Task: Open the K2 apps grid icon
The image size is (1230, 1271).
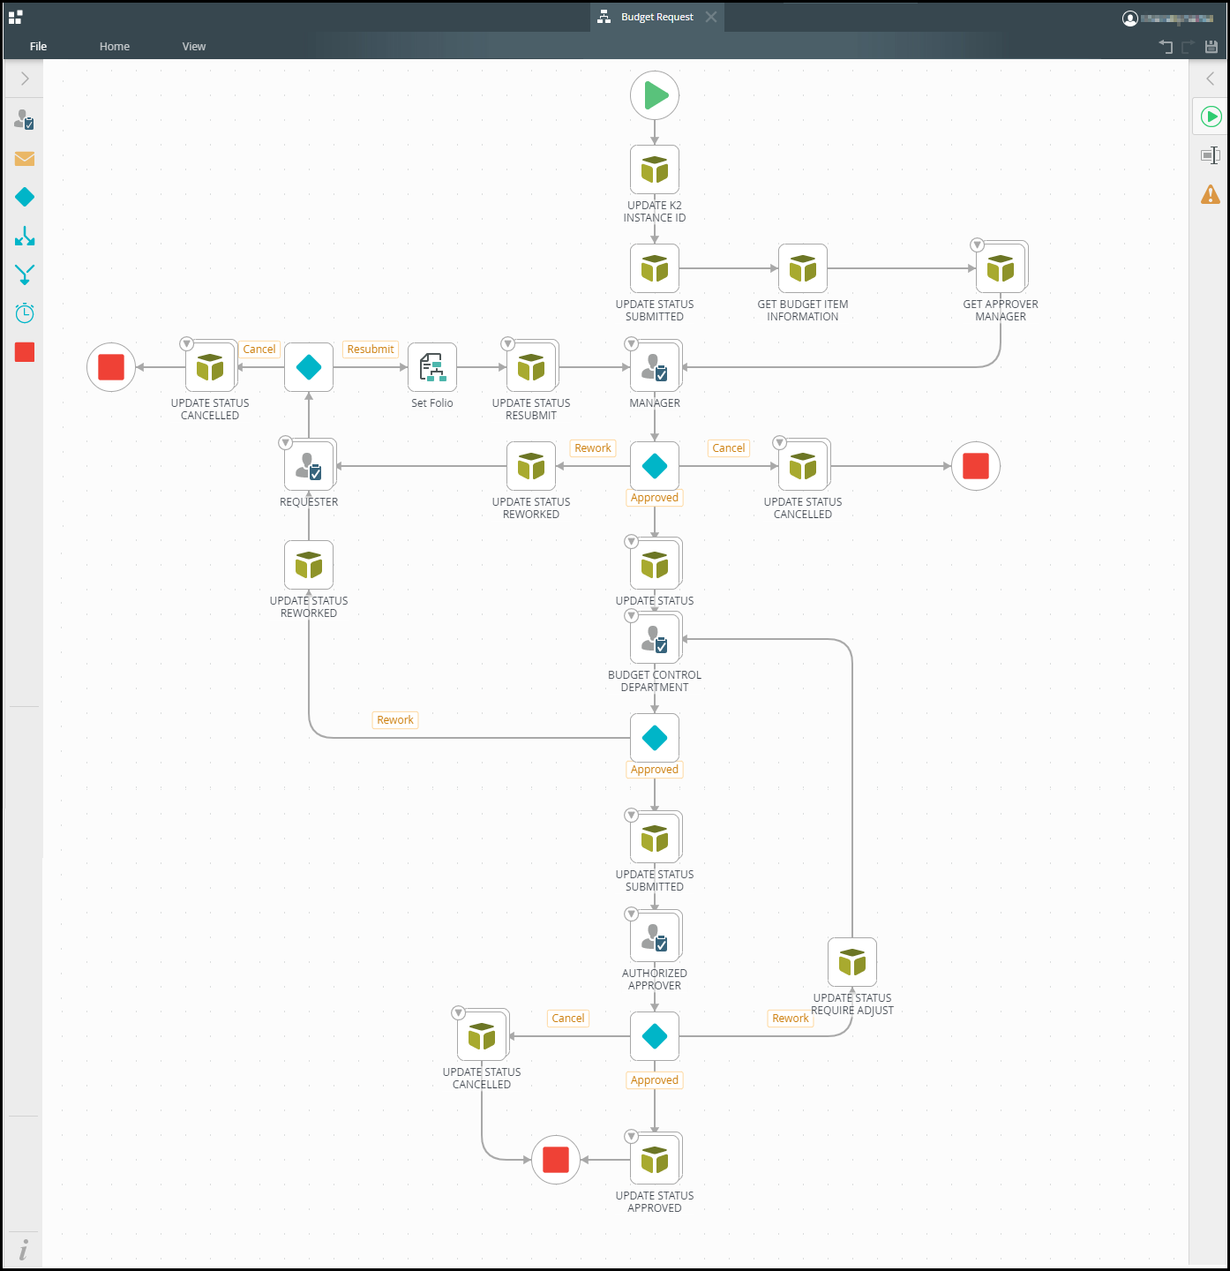Action: click(x=15, y=17)
